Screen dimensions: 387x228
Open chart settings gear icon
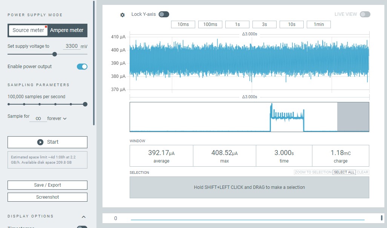122,15
